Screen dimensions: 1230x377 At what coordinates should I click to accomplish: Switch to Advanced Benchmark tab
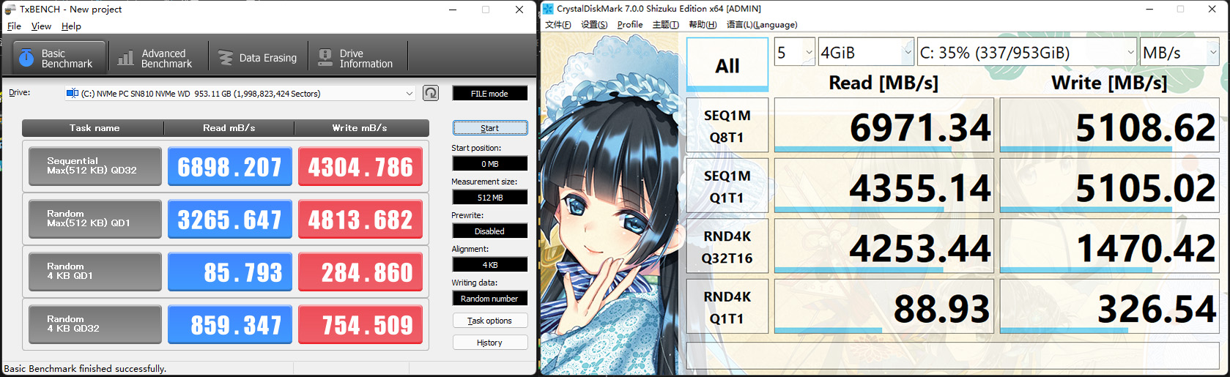[158, 58]
